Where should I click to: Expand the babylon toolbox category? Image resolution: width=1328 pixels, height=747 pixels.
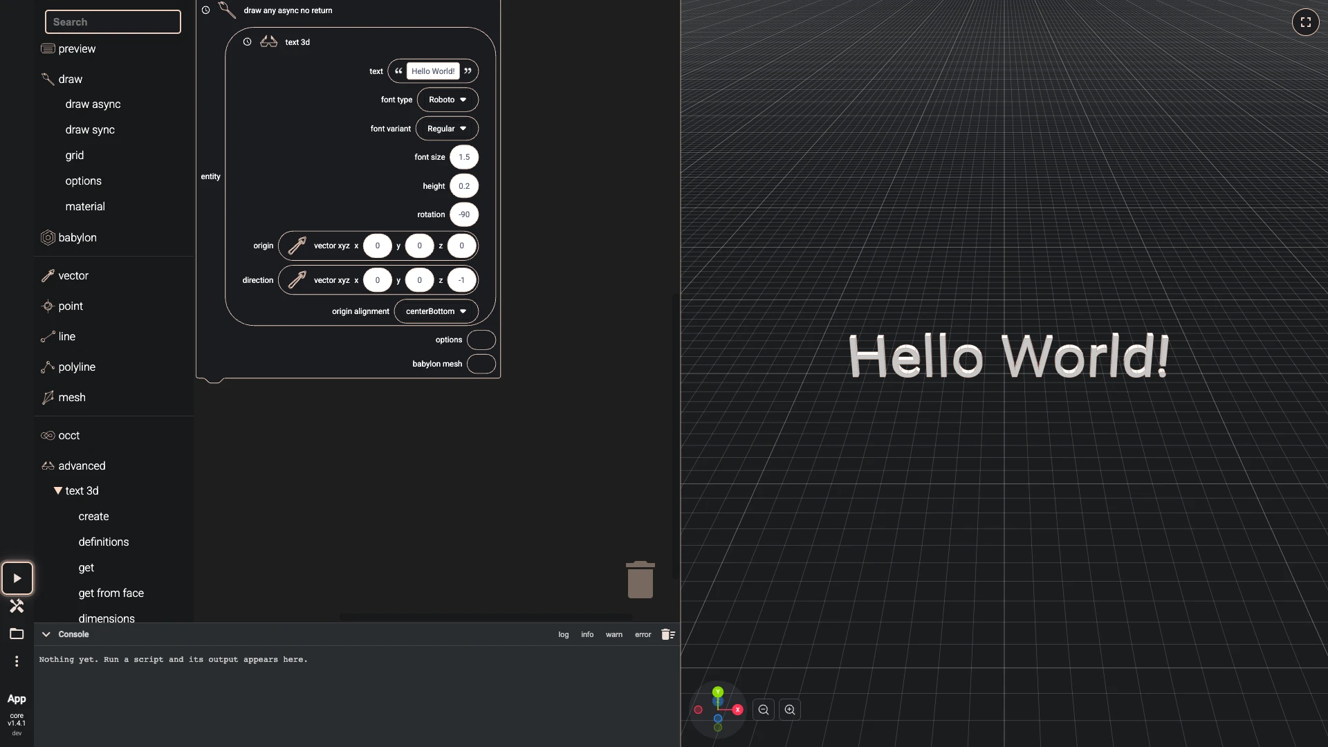tap(77, 237)
